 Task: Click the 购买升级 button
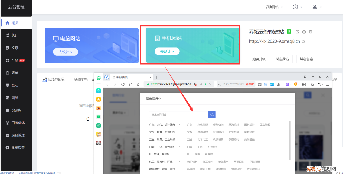[259, 59]
